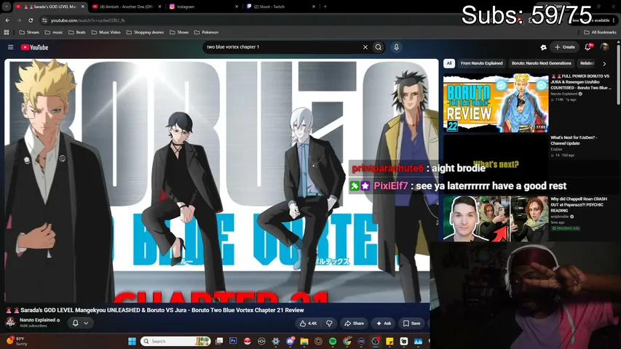Click the Create button

point(565,47)
